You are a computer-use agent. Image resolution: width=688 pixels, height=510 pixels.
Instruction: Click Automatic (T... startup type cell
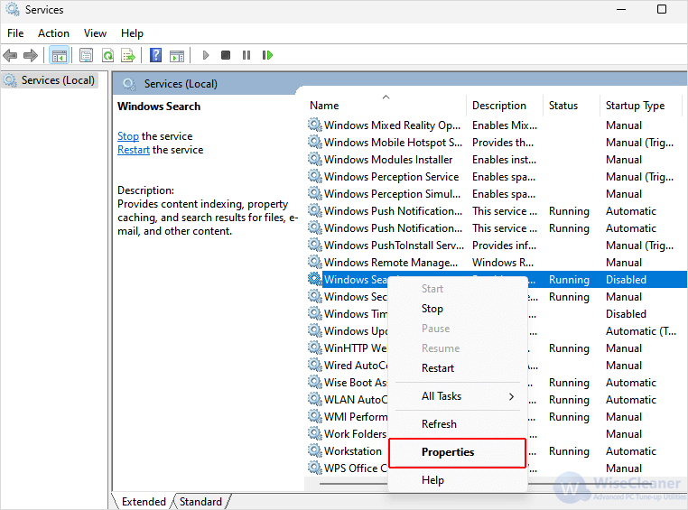[641, 330]
